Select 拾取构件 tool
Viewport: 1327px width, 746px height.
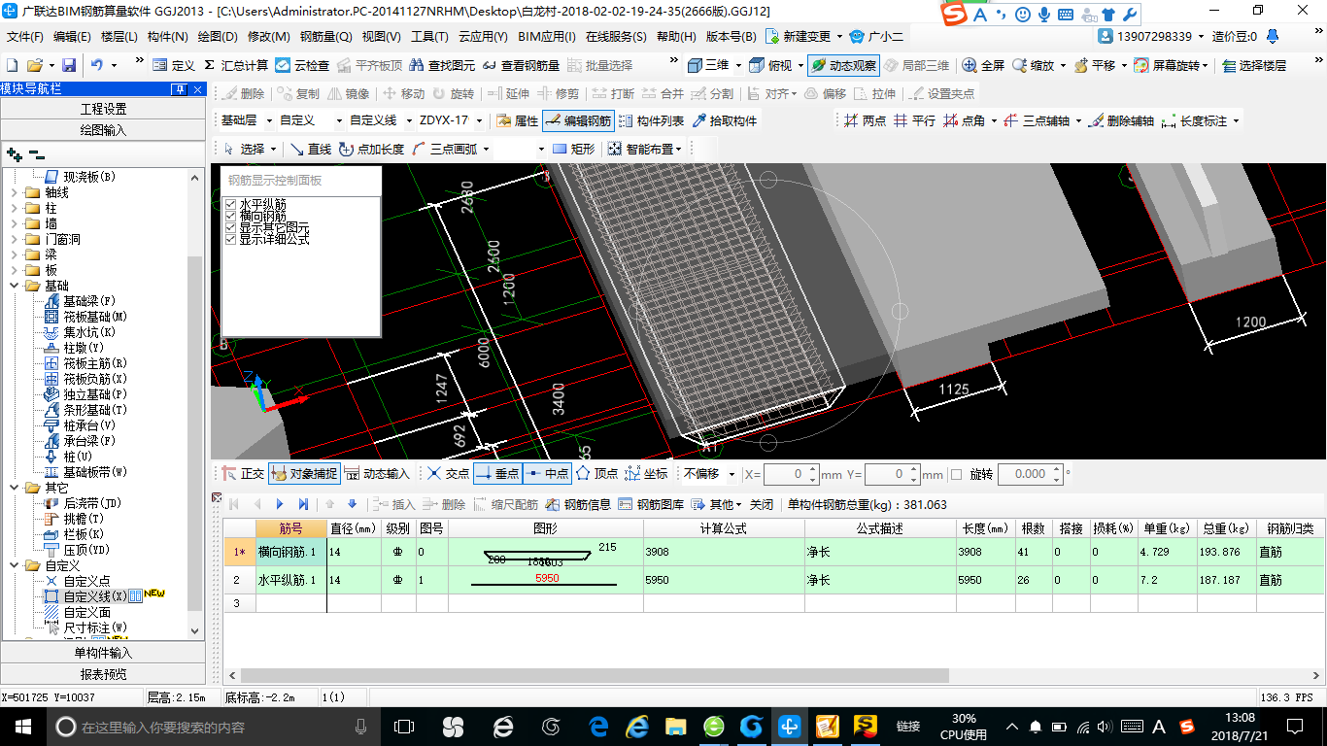click(725, 121)
